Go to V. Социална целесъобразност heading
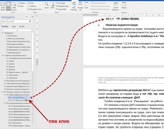Viewport: 164px width, 129px height. tap(17, 87)
